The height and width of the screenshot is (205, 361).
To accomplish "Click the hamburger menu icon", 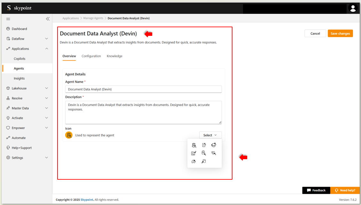I will [8, 19].
